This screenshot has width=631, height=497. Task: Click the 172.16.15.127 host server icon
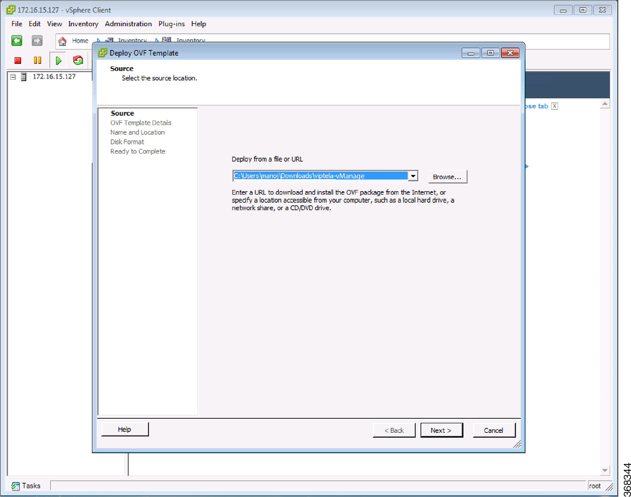(24, 77)
